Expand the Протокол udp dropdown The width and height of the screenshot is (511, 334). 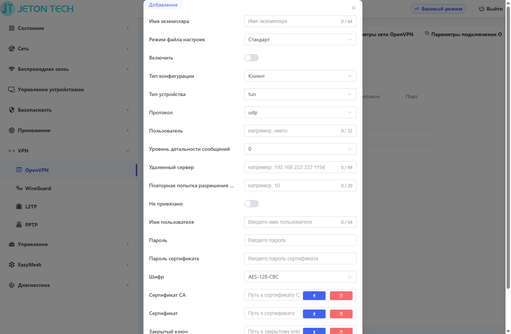[x=300, y=112]
